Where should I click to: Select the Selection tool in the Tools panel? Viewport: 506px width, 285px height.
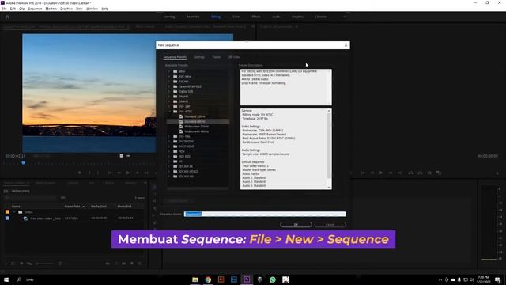point(154,187)
